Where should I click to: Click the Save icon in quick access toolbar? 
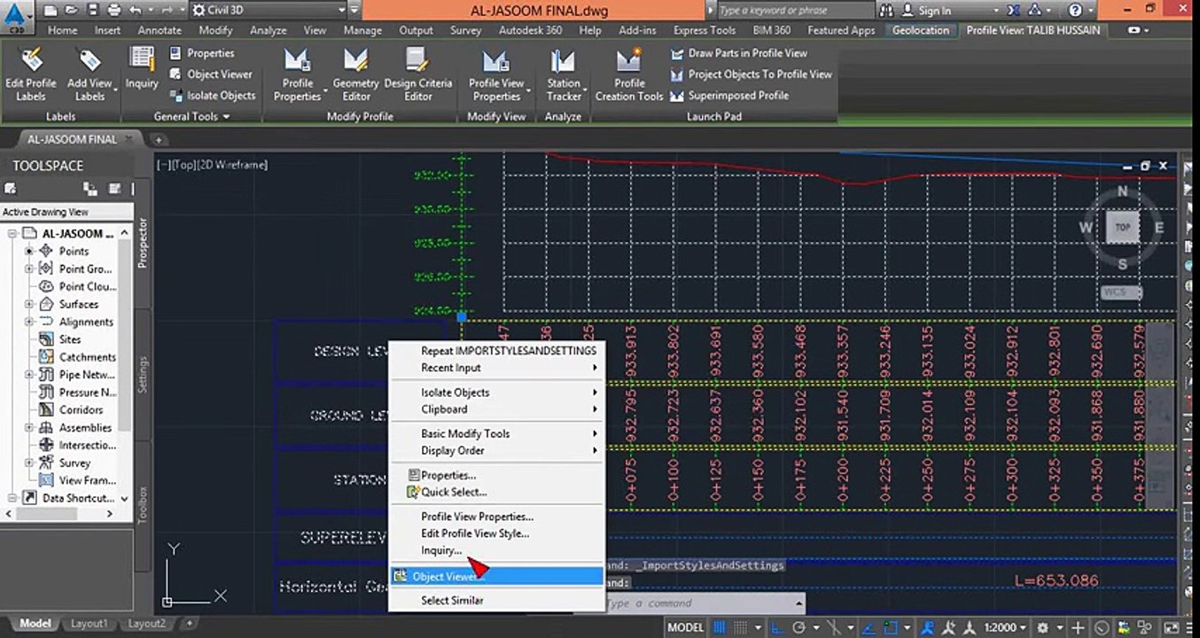click(x=92, y=11)
